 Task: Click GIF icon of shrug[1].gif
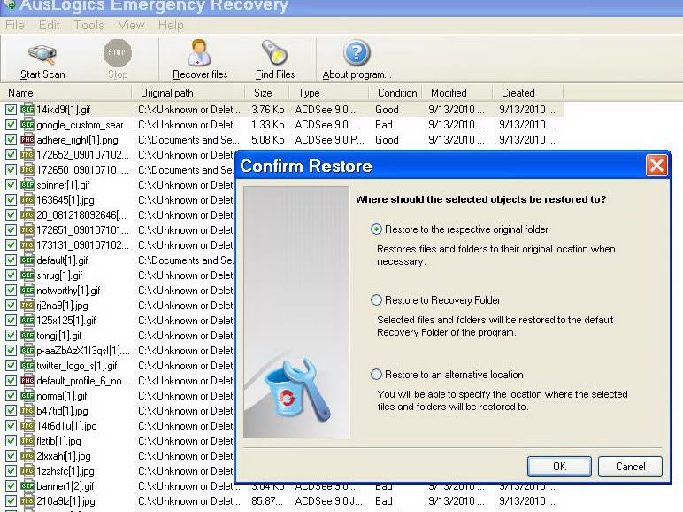coord(27,275)
